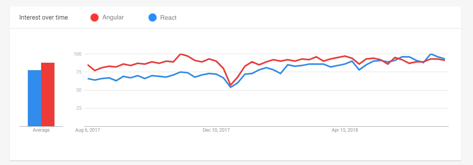Click the blue React legend dot
473x165 pixels.
(x=152, y=18)
